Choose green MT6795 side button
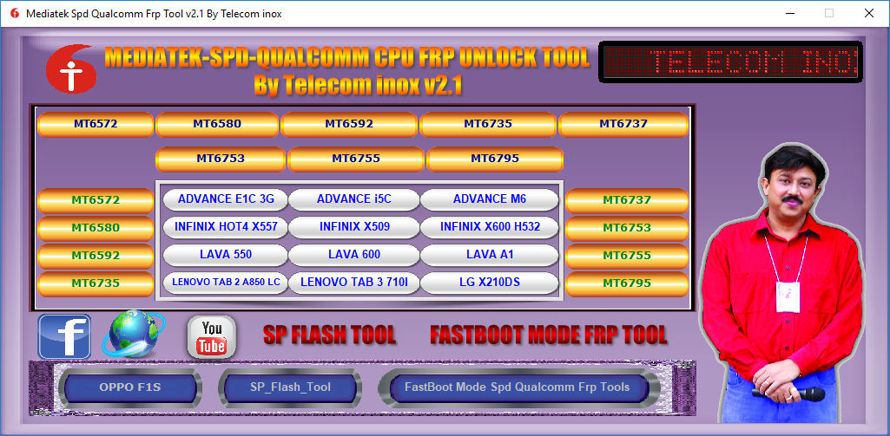Image resolution: width=890 pixels, height=436 pixels. (x=627, y=284)
